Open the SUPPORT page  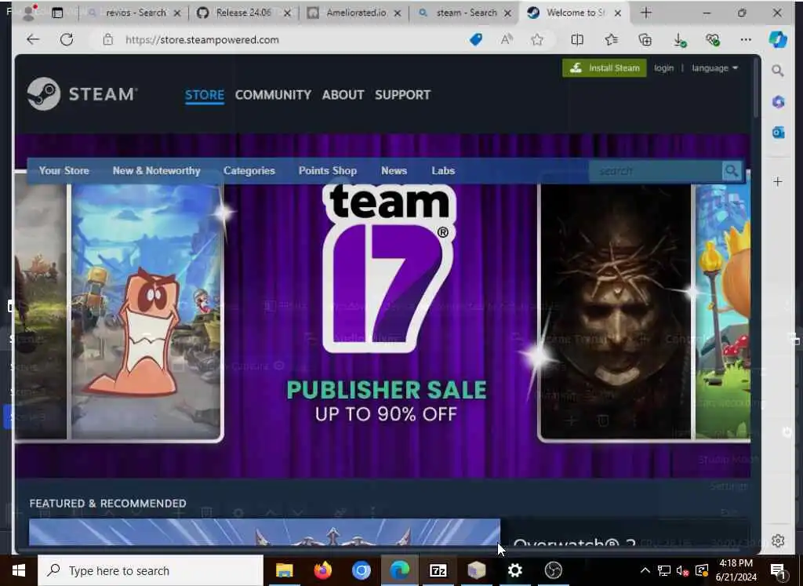coord(402,95)
